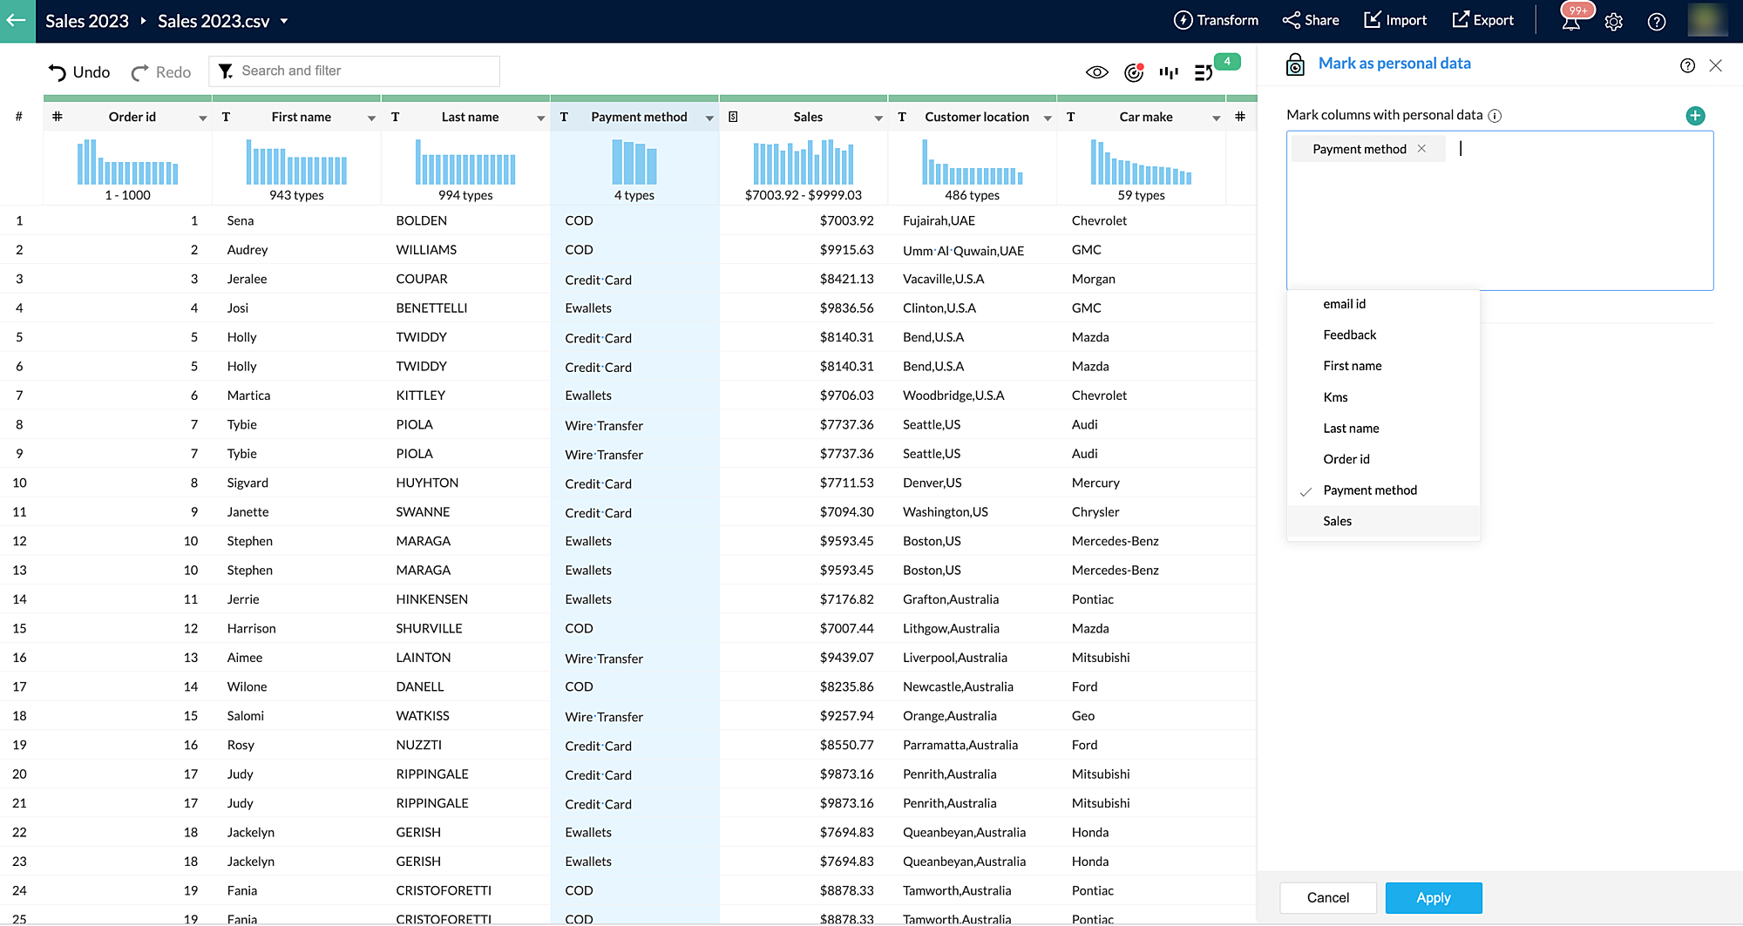Click the Apply button
The image size is (1743, 926).
click(x=1433, y=897)
